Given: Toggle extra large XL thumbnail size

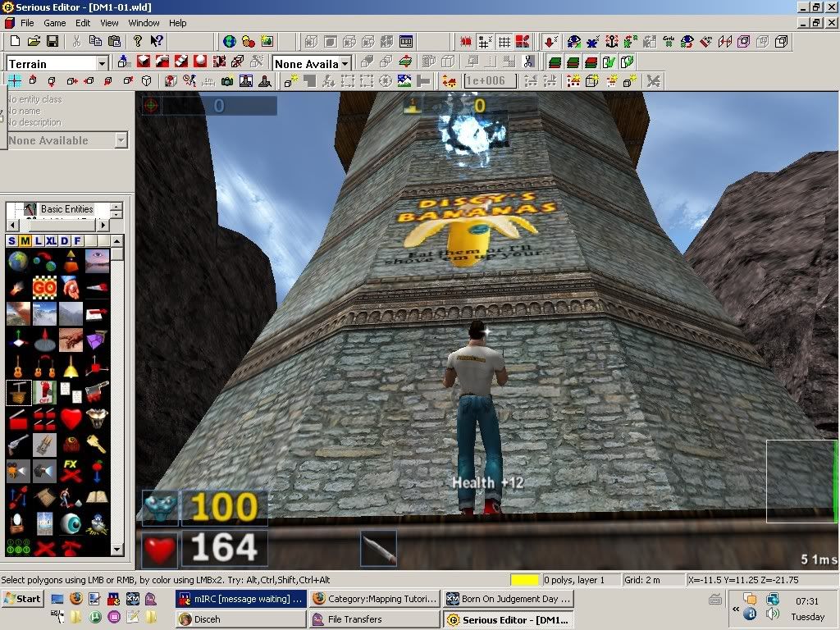Looking at the screenshot, I should 51,240.
